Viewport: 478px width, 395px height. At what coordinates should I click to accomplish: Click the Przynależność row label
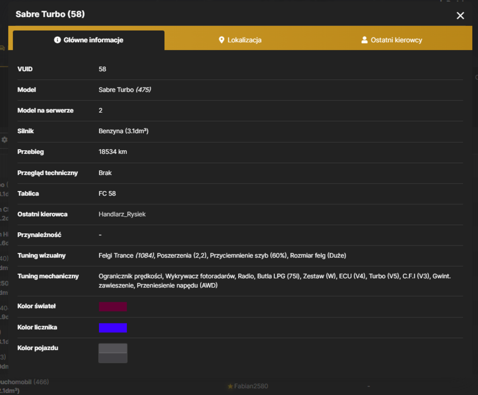[x=39, y=235]
